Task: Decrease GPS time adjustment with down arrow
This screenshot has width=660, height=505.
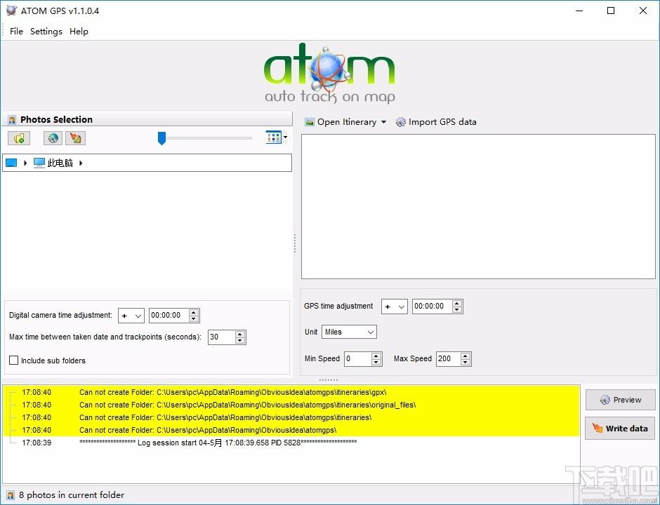Action: (x=456, y=309)
